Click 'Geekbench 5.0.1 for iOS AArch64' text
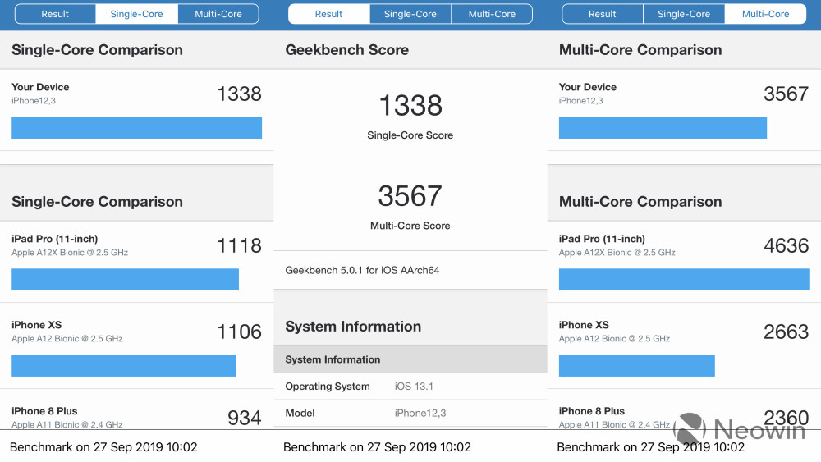Image resolution: width=821 pixels, height=462 pixels. click(362, 271)
